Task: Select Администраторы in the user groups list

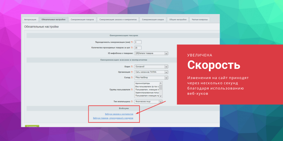Action: (143, 83)
